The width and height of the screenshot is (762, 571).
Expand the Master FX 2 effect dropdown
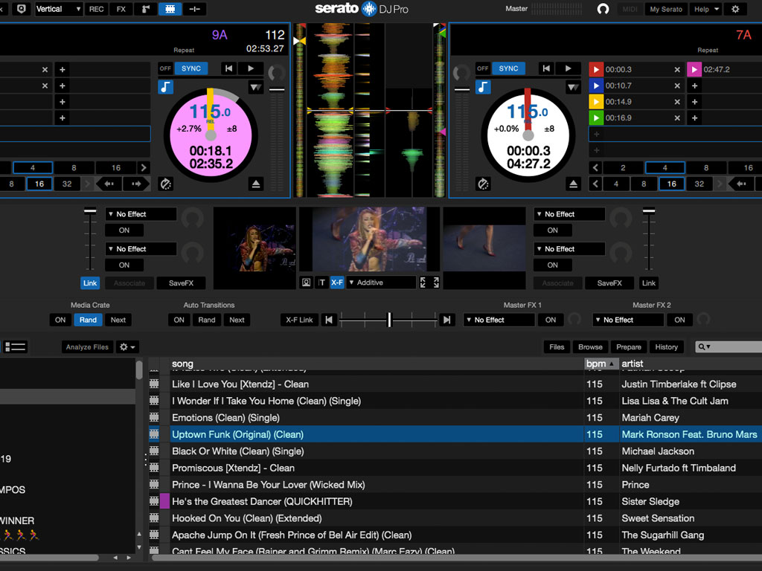click(x=628, y=320)
